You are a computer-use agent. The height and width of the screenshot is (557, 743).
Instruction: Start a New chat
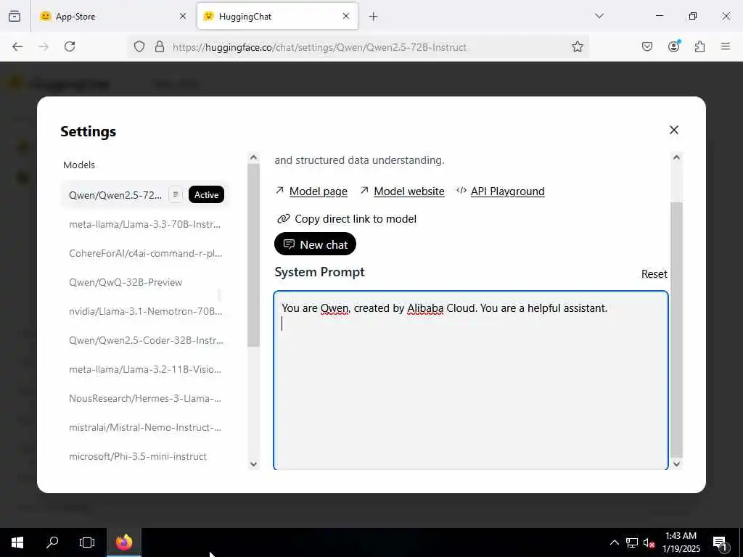click(315, 244)
